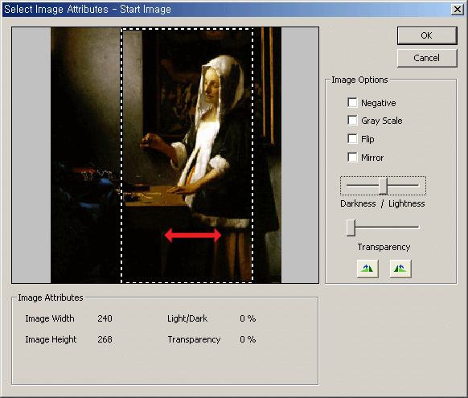
Task: Click the rotate clockwise icon button
Action: pyautogui.click(x=367, y=269)
